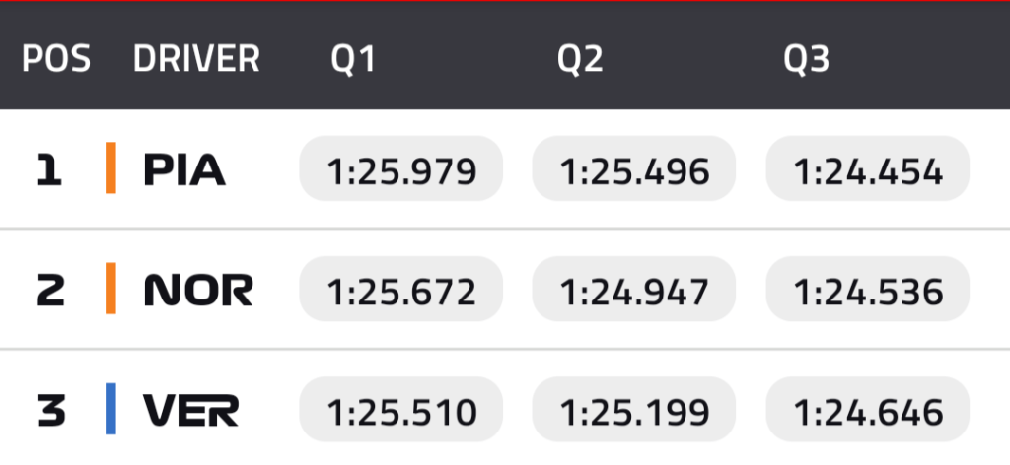Open driver VER's name
Screen dimensions: 1010x465
coord(190,410)
